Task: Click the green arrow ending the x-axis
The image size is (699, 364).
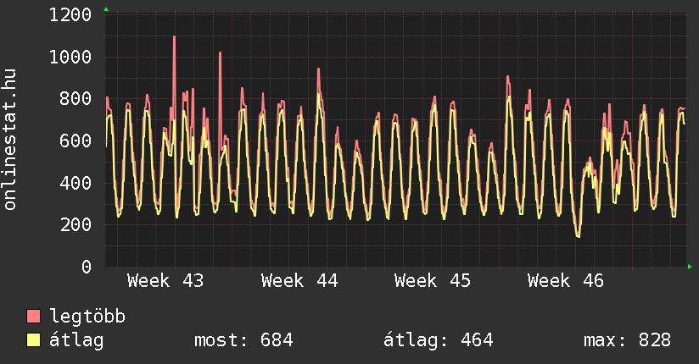Action: 691,267
